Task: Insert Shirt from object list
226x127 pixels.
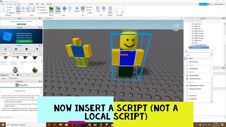Action: coord(198,59)
